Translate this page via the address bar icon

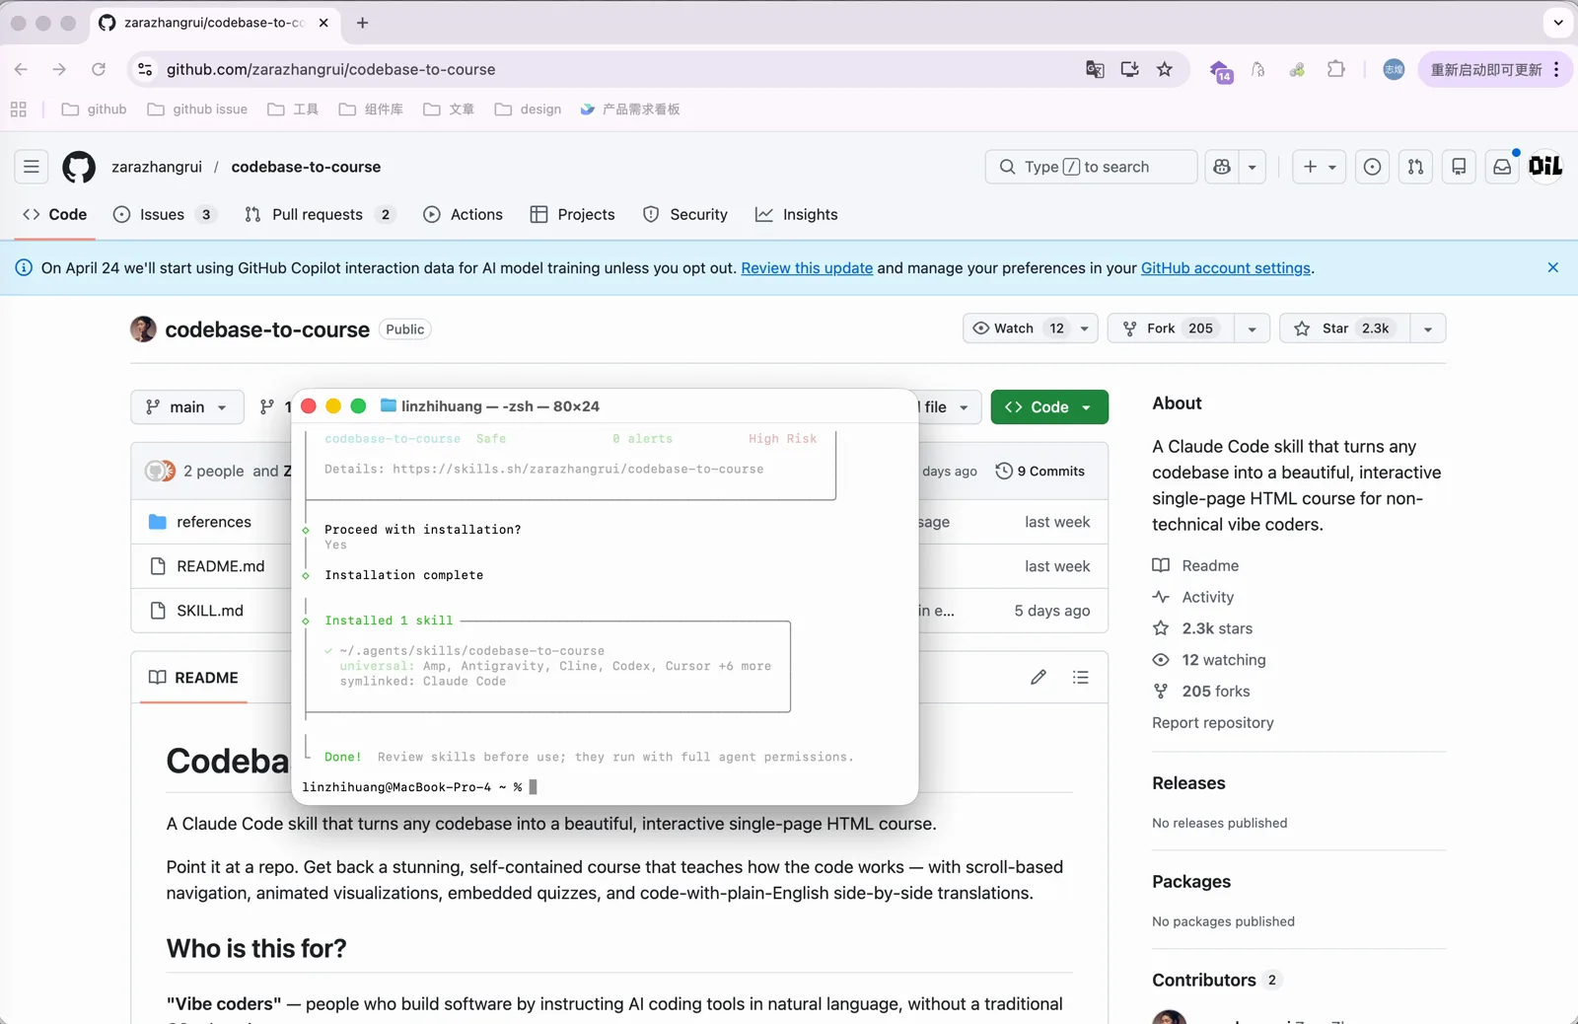tap(1095, 69)
